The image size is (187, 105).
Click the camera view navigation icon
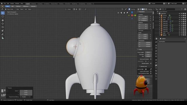point(121,13)
